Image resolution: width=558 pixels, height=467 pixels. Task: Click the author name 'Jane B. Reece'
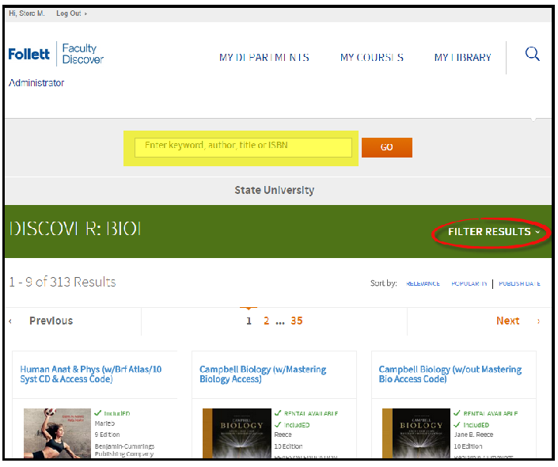pos(473,435)
